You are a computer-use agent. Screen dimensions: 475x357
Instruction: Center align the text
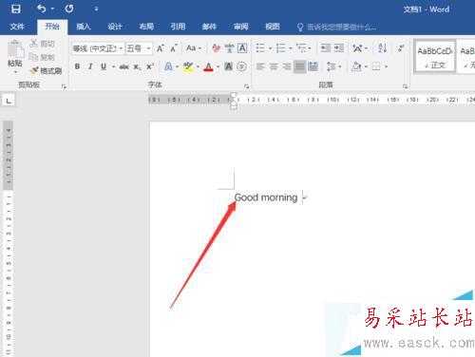pos(274,66)
